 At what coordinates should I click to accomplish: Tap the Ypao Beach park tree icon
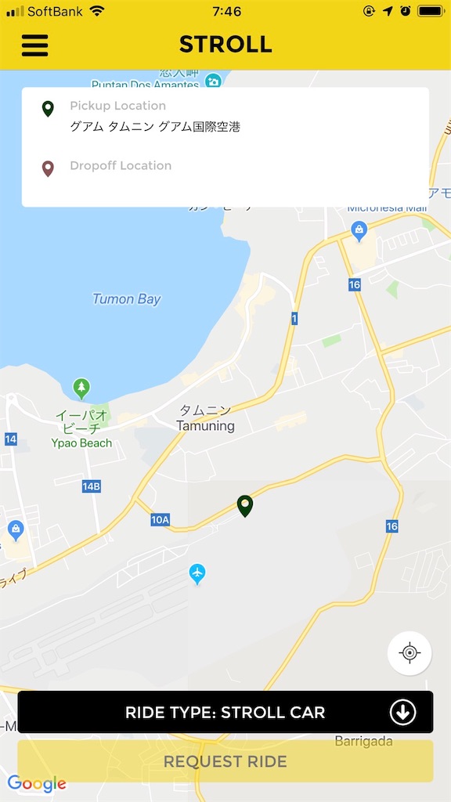pyautogui.click(x=81, y=388)
